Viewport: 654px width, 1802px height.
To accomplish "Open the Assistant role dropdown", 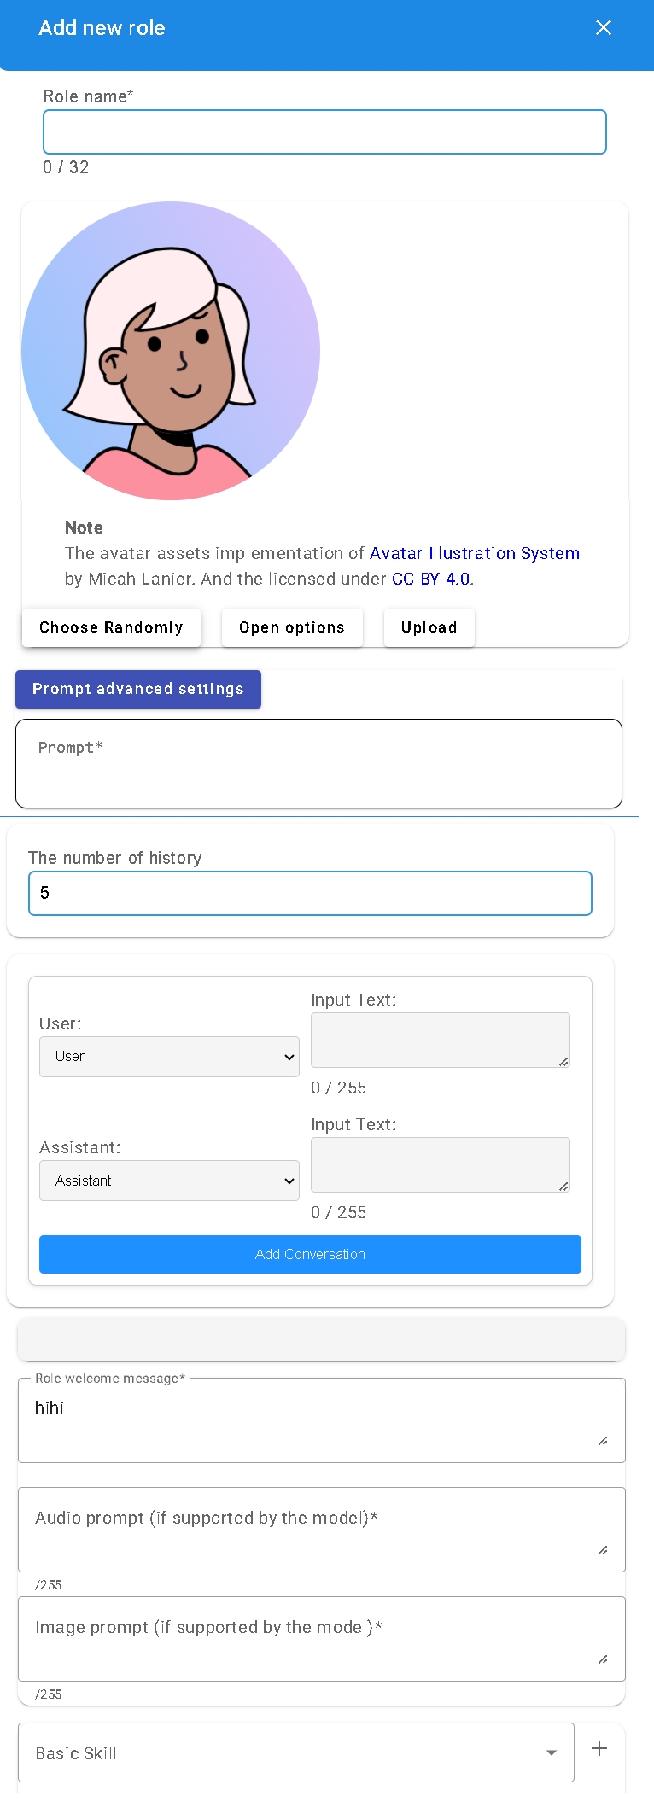I will (169, 1181).
